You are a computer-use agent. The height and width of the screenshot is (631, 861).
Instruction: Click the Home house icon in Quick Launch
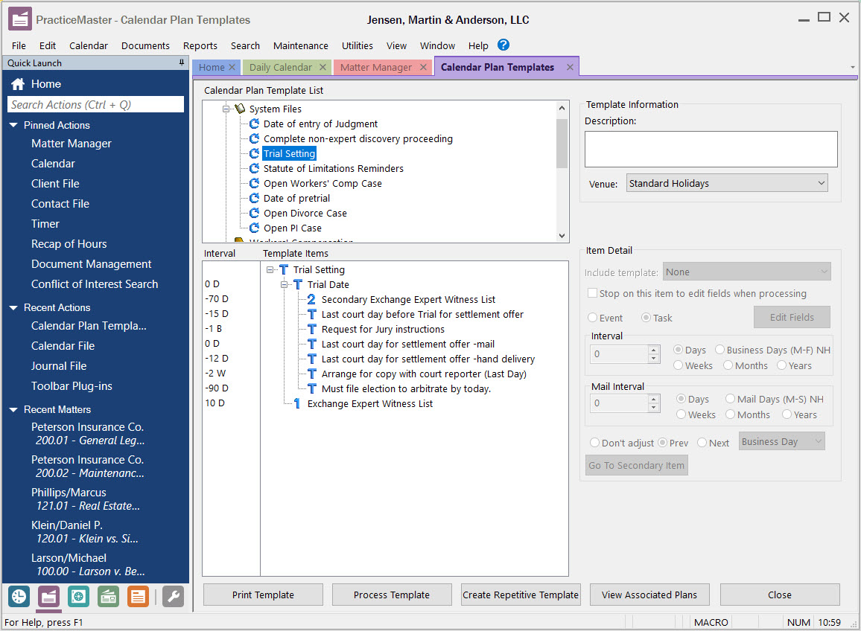[18, 84]
